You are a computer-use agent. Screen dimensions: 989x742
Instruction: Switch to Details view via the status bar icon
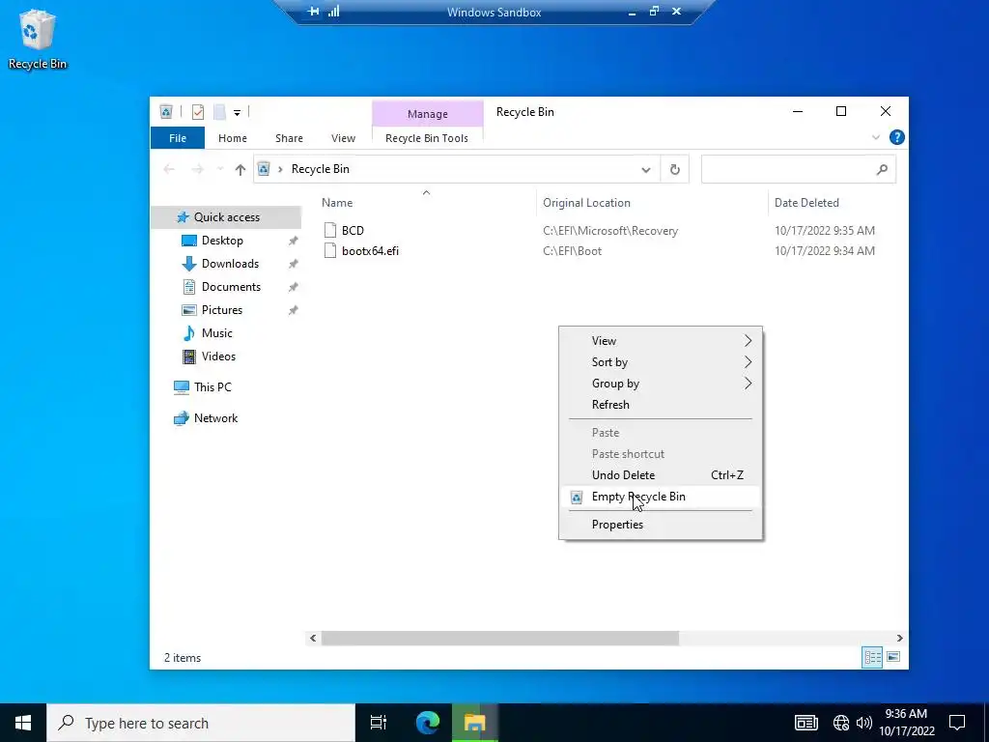click(872, 657)
